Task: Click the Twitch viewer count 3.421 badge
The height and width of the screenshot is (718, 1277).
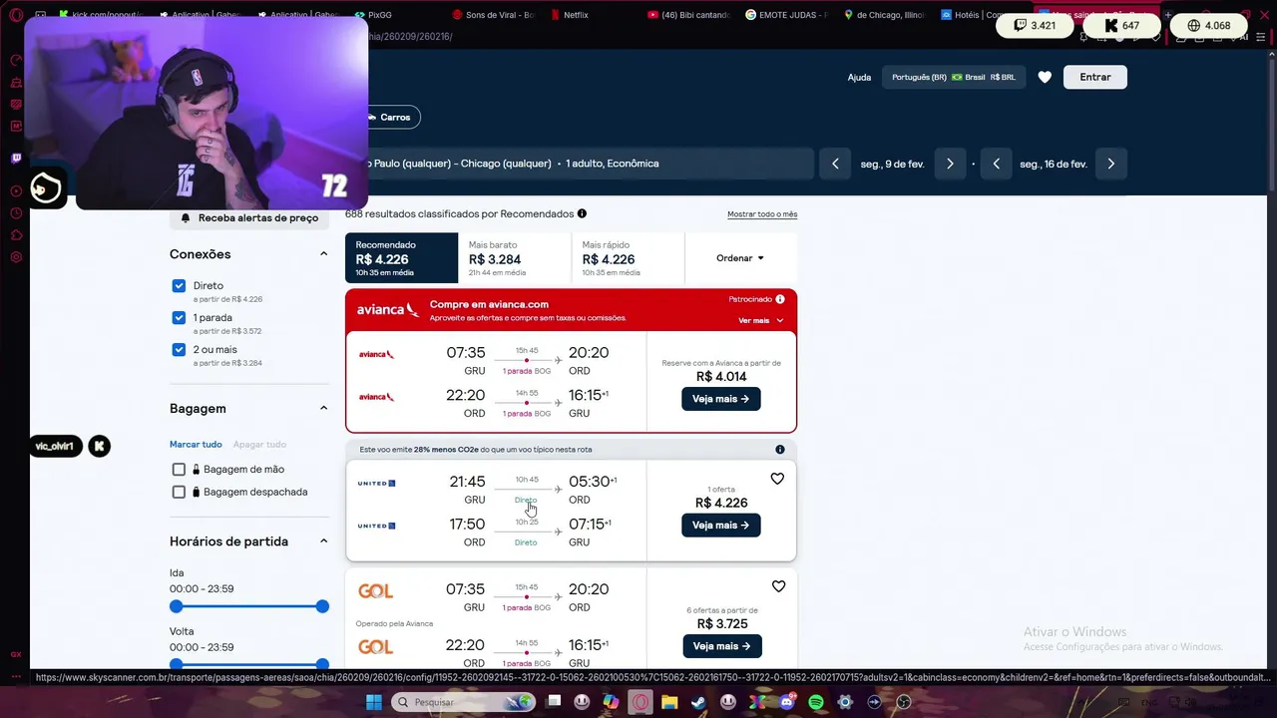Action: 1035,26
